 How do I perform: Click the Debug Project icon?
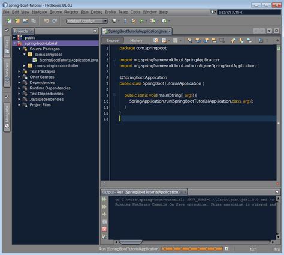(x=152, y=20)
